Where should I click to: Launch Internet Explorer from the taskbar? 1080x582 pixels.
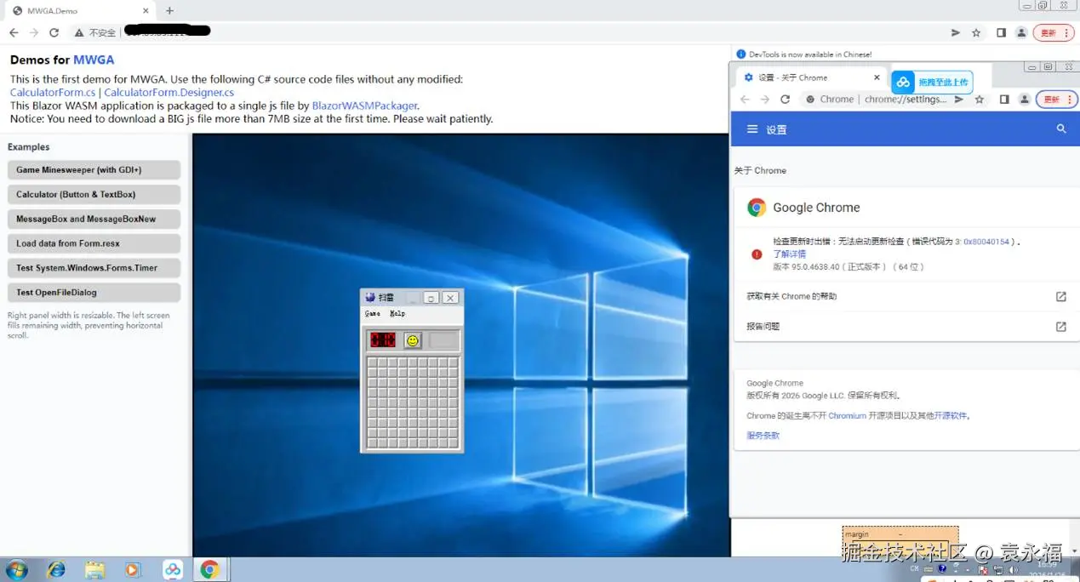coord(56,569)
